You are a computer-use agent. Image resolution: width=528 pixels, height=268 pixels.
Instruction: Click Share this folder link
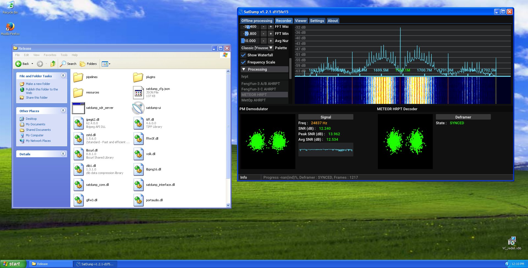(x=37, y=98)
